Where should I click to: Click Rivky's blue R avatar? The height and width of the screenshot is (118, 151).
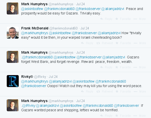13,81
